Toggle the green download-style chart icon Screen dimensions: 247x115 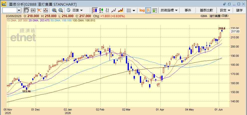pos(155,10)
